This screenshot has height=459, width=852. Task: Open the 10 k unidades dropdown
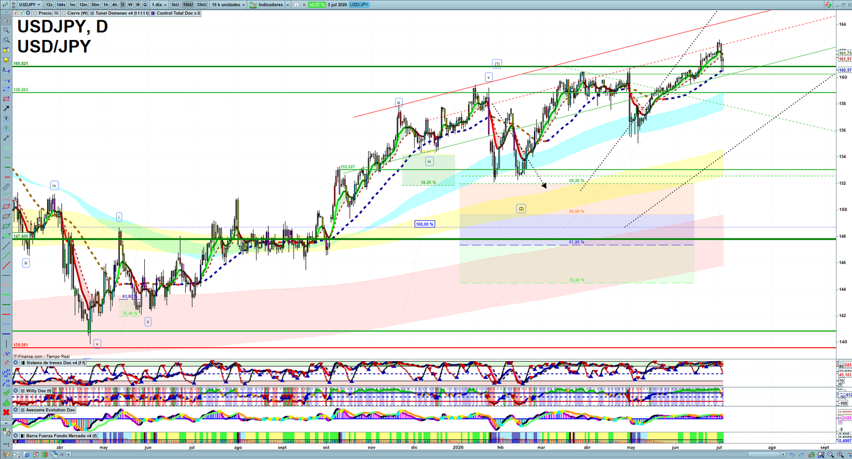coord(228,5)
